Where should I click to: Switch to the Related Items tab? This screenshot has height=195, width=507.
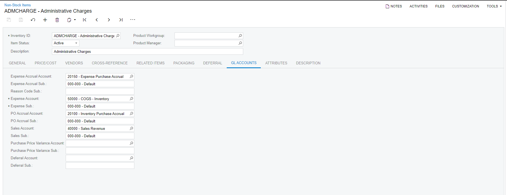click(x=151, y=63)
